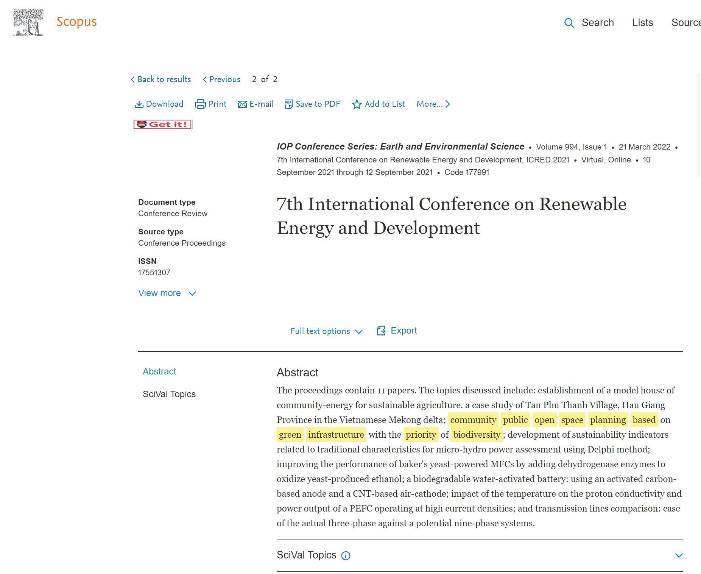Click the 'Conference Proceedings' source type

(x=182, y=243)
